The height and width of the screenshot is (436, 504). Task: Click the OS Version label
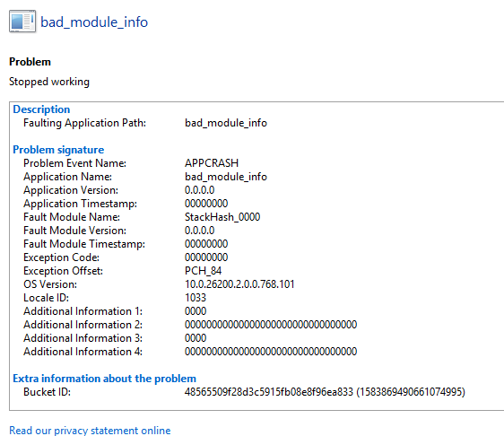[50, 284]
